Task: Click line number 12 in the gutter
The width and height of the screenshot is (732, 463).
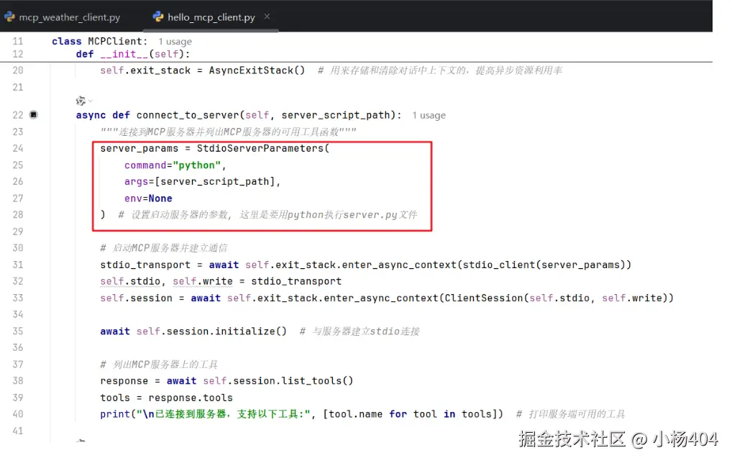Action: (x=18, y=54)
